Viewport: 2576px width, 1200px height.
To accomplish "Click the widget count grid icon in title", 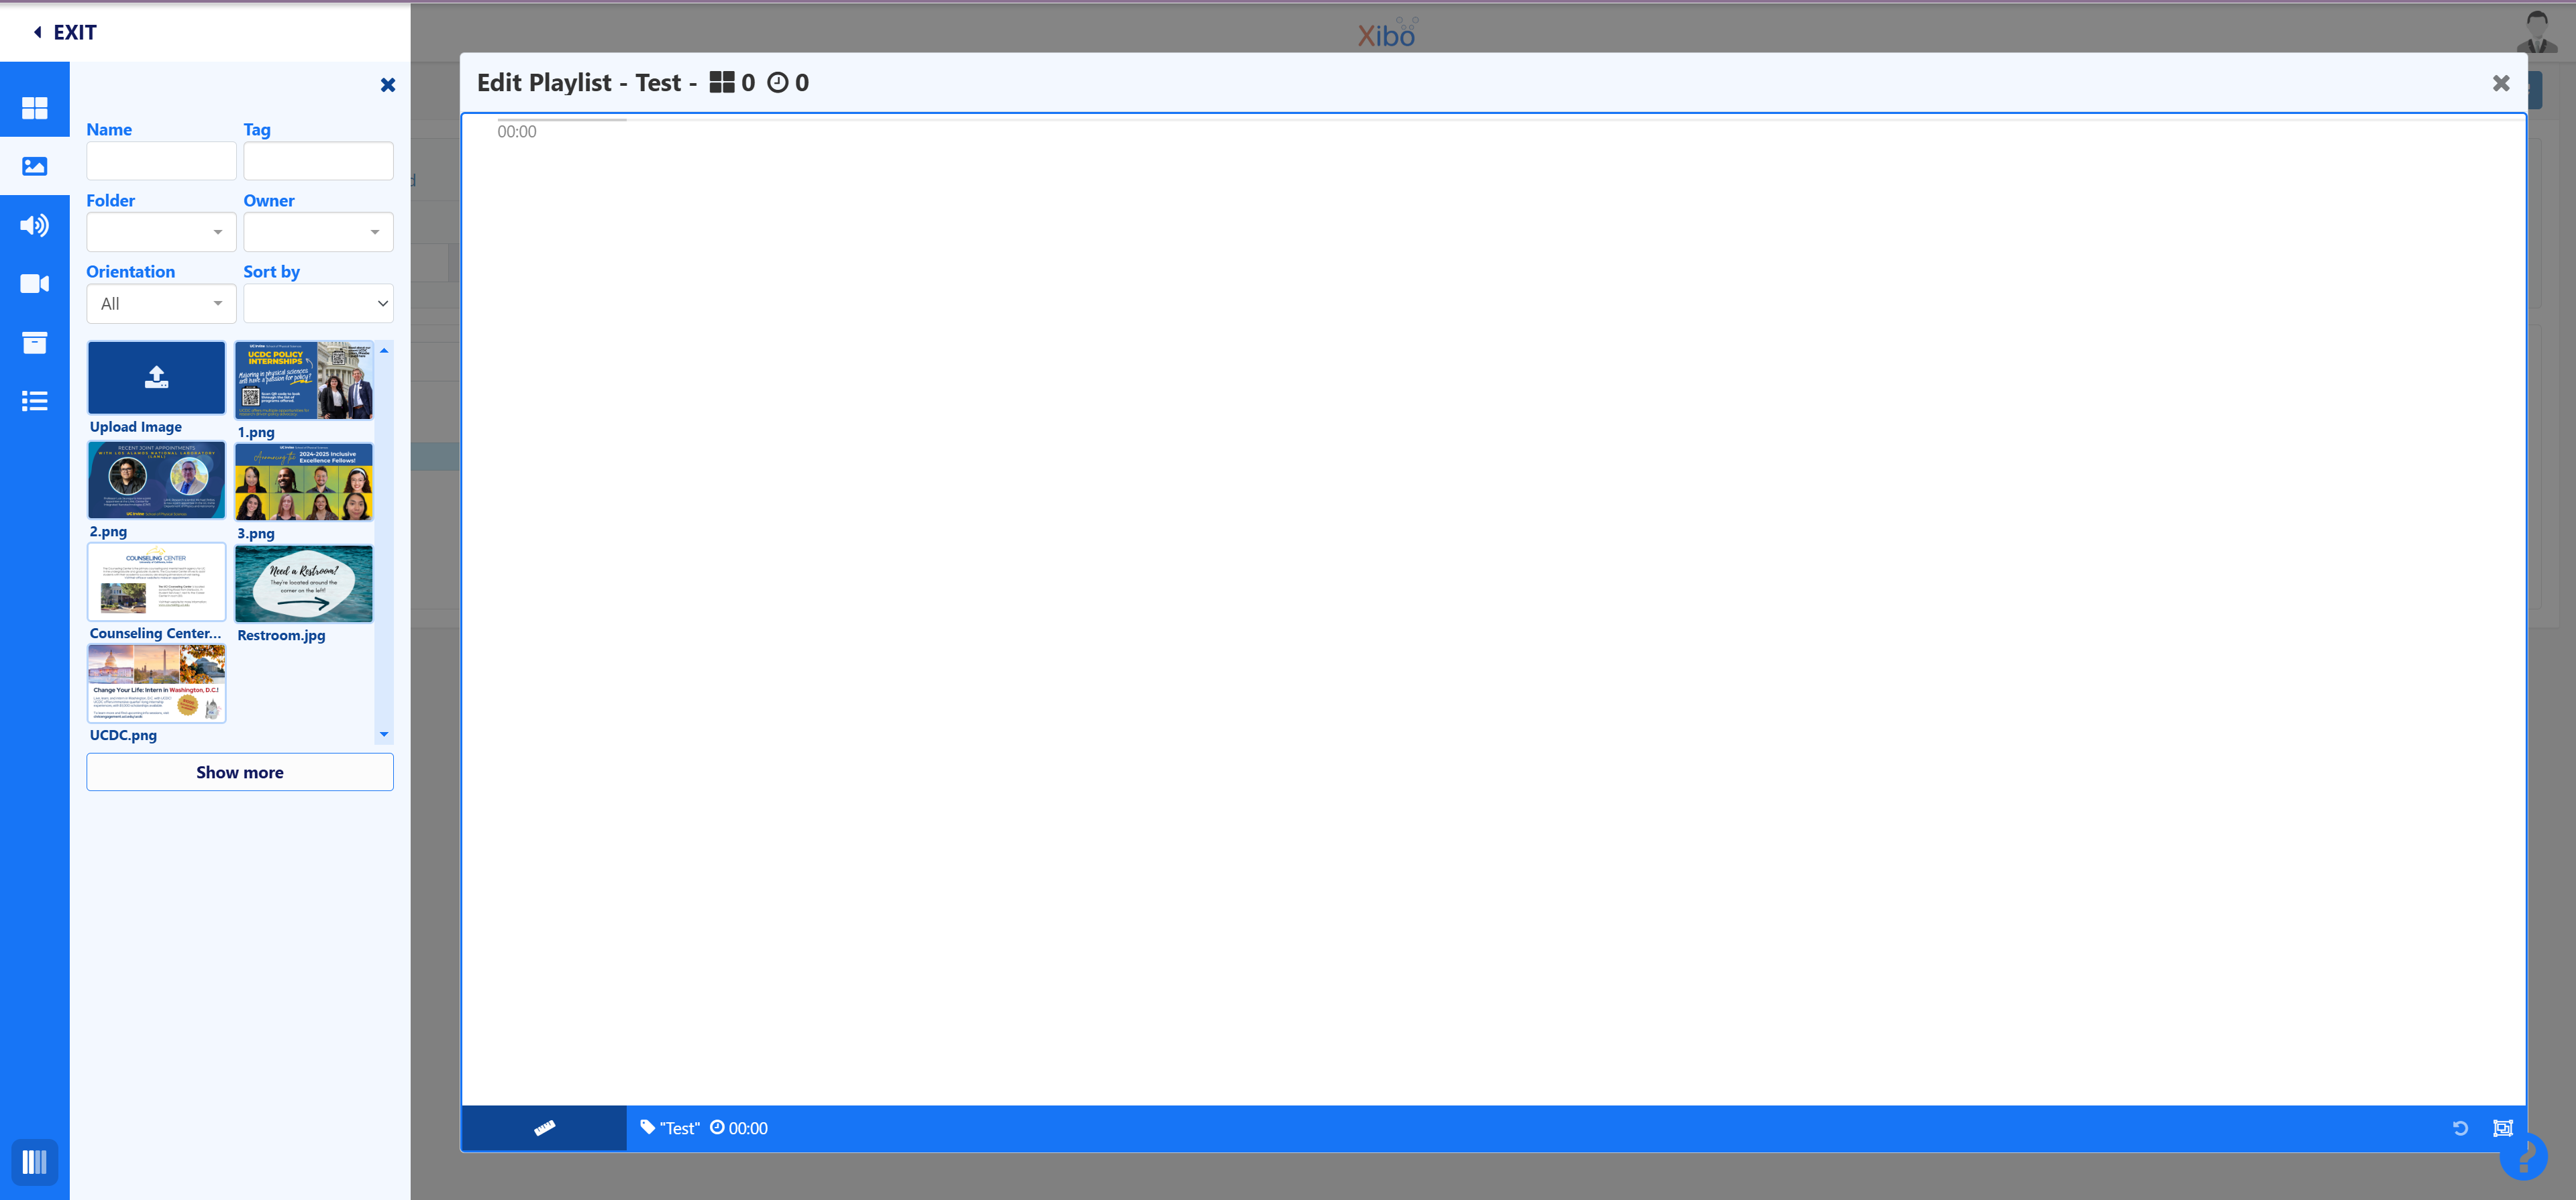I will (x=721, y=82).
